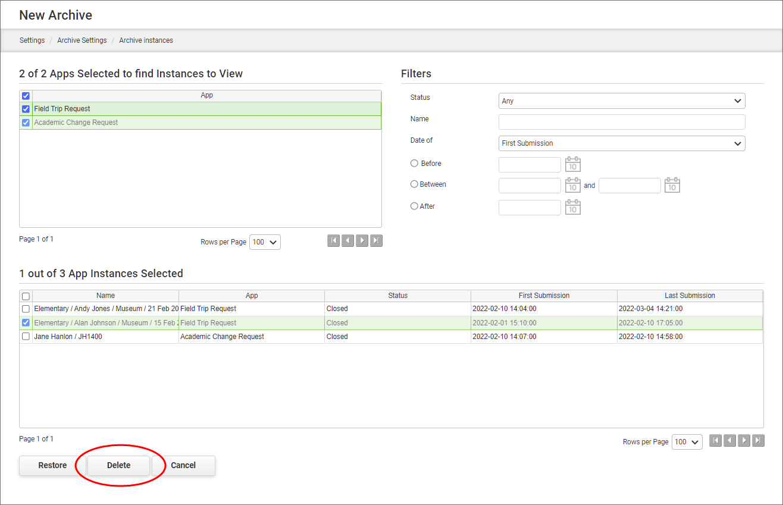Open calendar picker for Before date
Image resolution: width=783 pixels, height=505 pixels.
click(x=572, y=165)
